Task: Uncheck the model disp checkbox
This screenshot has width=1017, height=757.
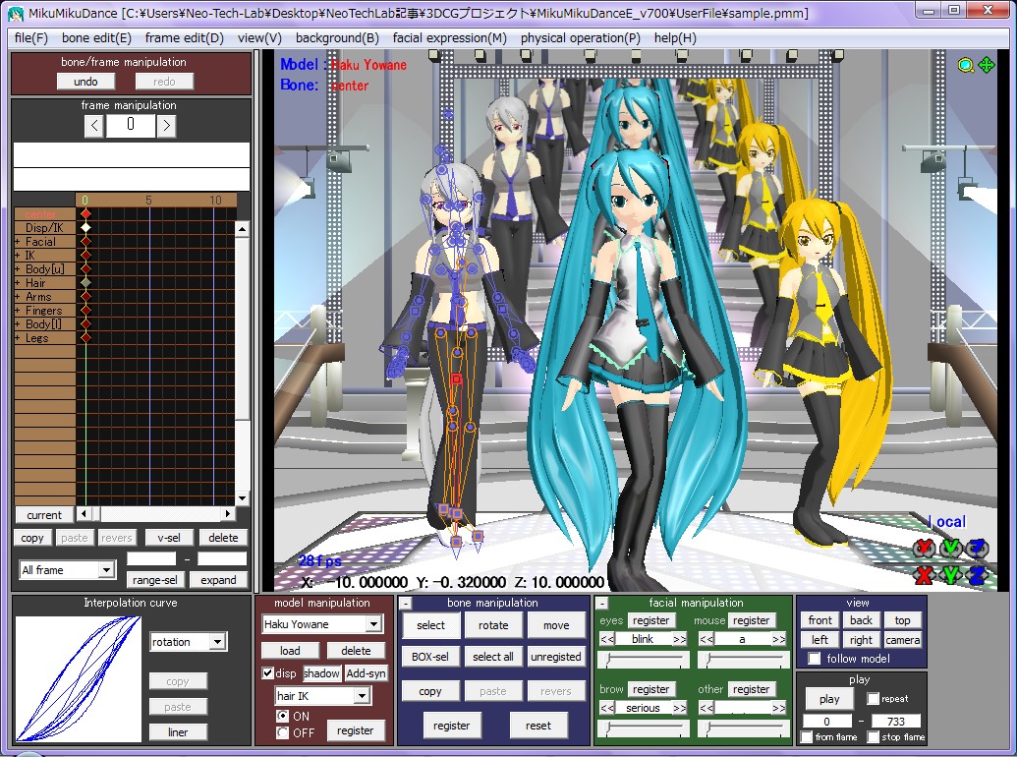Action: point(267,673)
